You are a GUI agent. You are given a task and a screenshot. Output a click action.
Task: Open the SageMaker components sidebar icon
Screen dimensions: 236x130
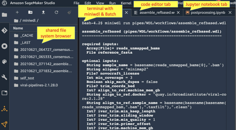[x=4, y=109]
